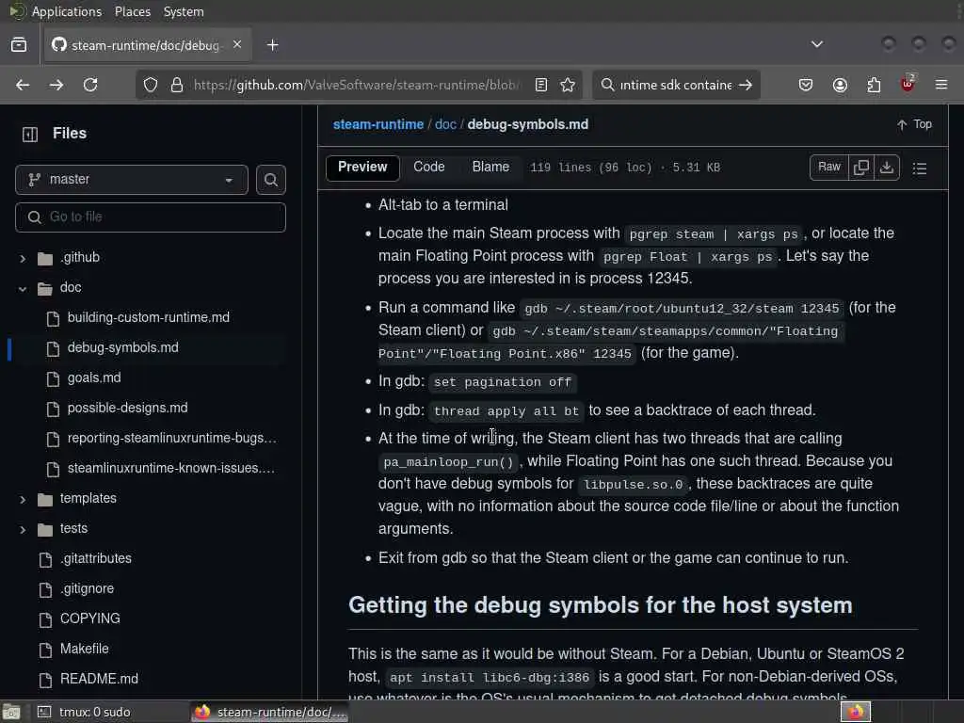Copy raw file contents
The width and height of the screenshot is (964, 723).
pyautogui.click(x=861, y=168)
